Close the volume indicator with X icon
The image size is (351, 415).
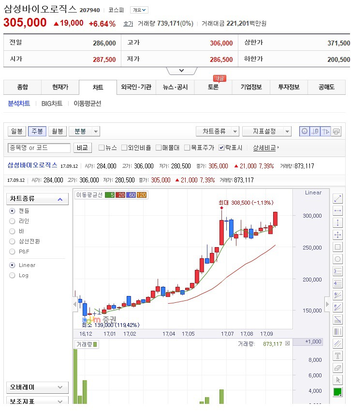pyautogui.click(x=288, y=343)
